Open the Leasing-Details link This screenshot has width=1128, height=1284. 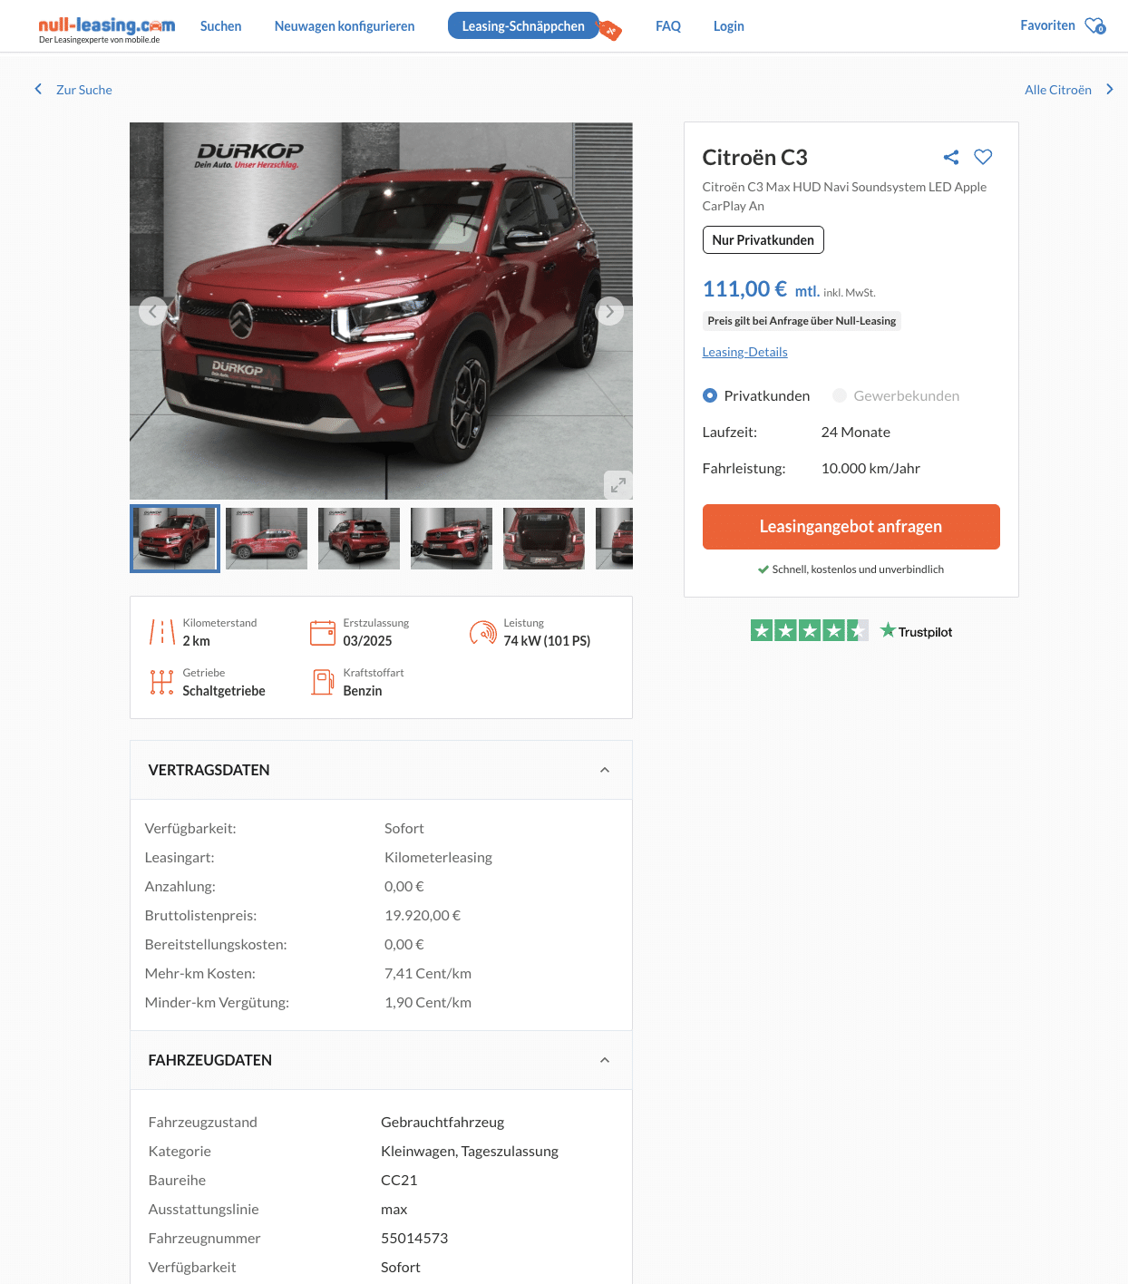tap(744, 352)
